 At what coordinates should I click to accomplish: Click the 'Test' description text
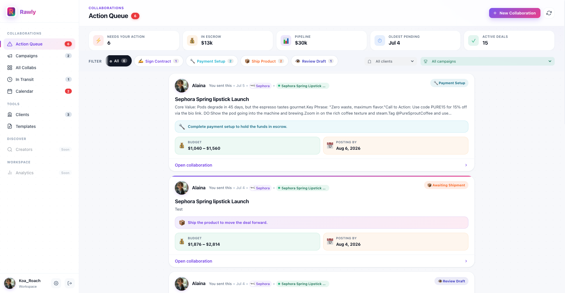[179, 209]
